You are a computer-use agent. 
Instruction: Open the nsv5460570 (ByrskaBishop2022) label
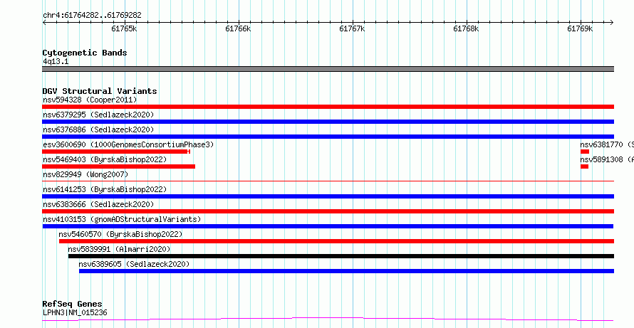120,234
